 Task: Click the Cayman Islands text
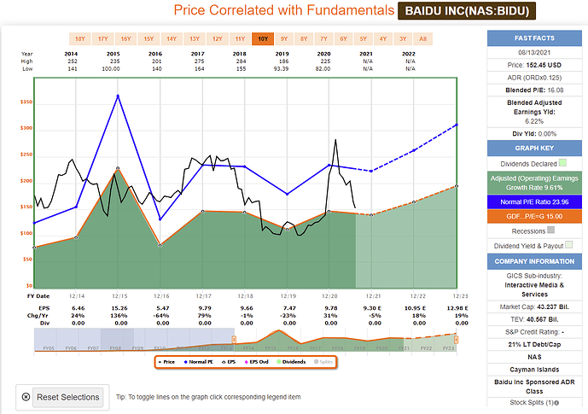click(x=534, y=370)
